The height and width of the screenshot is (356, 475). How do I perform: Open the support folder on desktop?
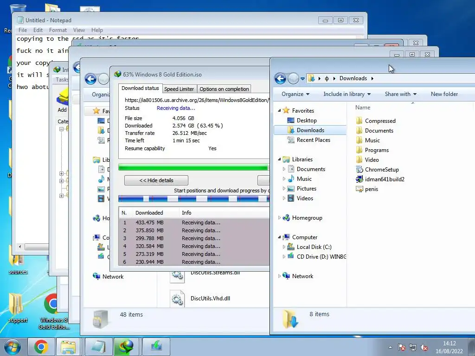(18, 308)
